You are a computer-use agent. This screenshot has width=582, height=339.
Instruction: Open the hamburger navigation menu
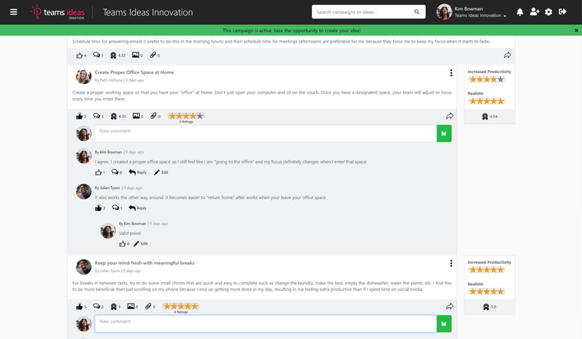(x=14, y=12)
